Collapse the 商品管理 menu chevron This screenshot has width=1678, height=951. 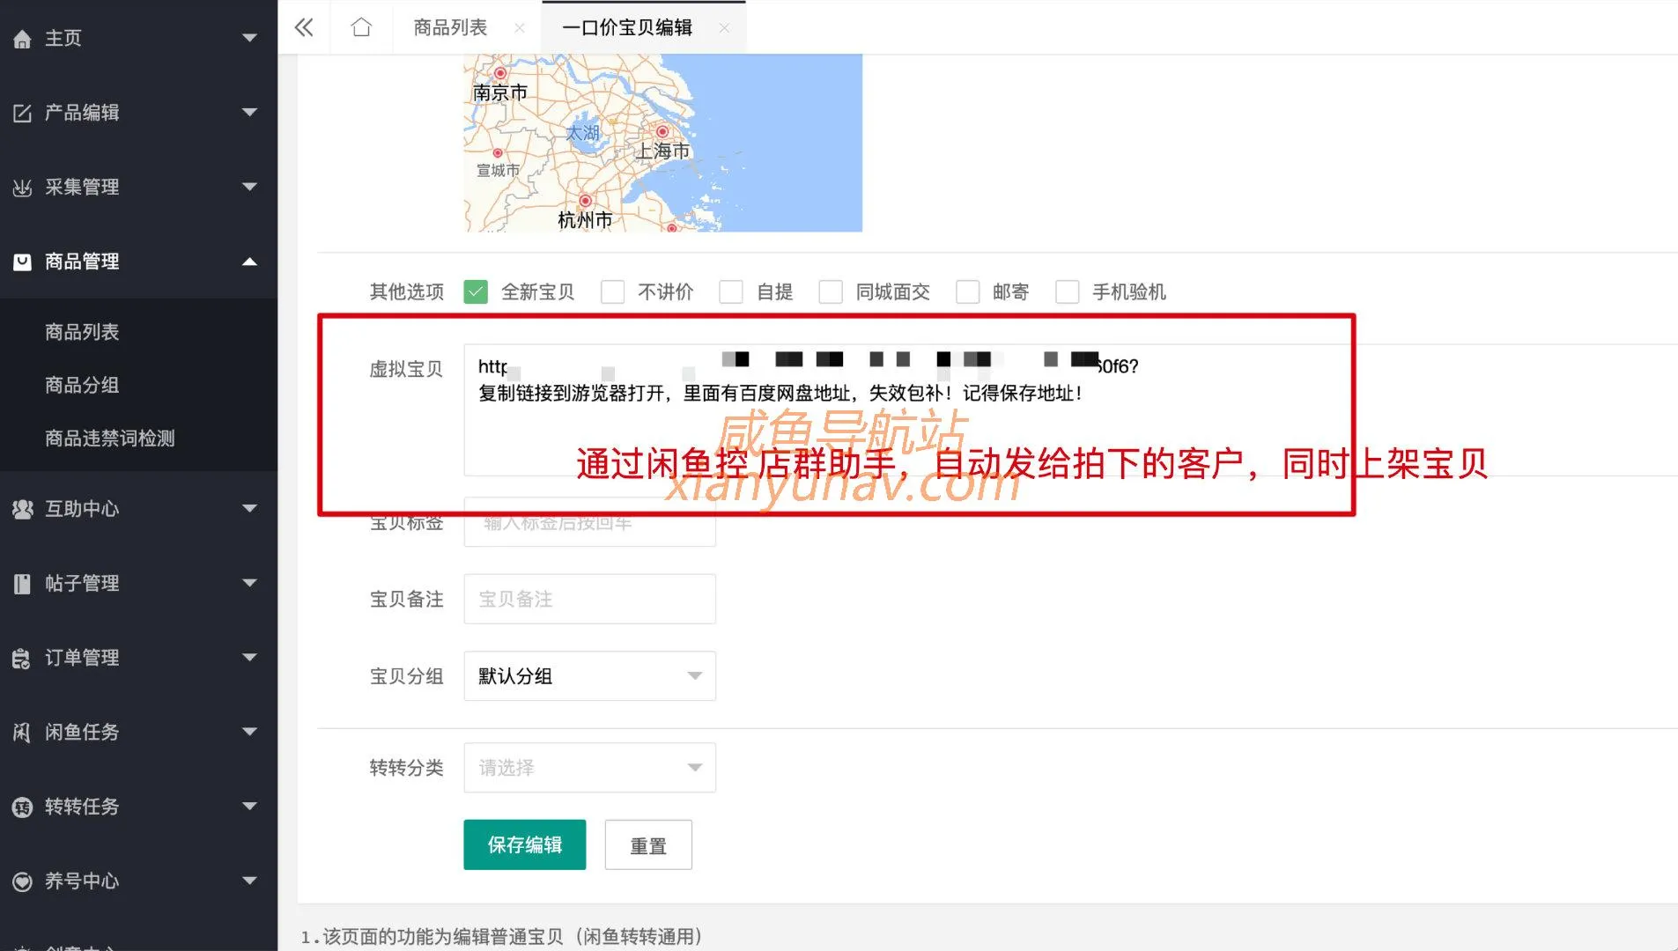[x=249, y=262]
